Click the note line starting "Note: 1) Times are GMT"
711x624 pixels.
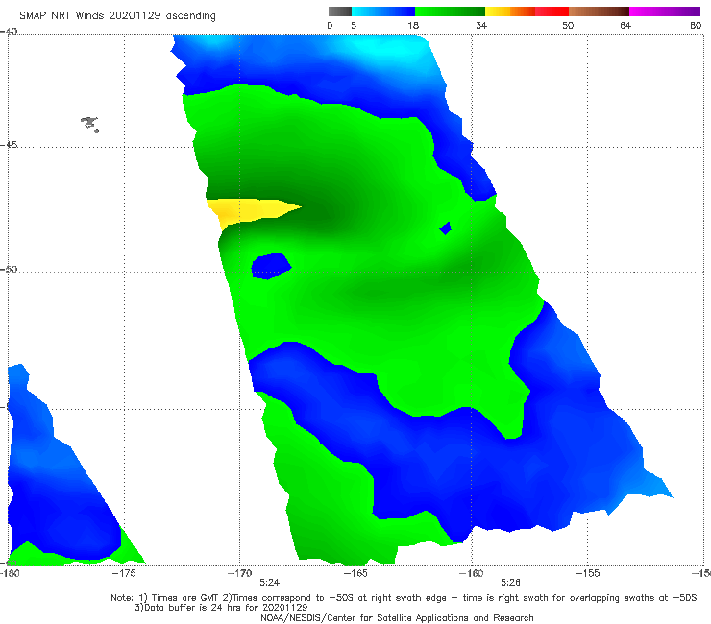pyautogui.click(x=404, y=598)
